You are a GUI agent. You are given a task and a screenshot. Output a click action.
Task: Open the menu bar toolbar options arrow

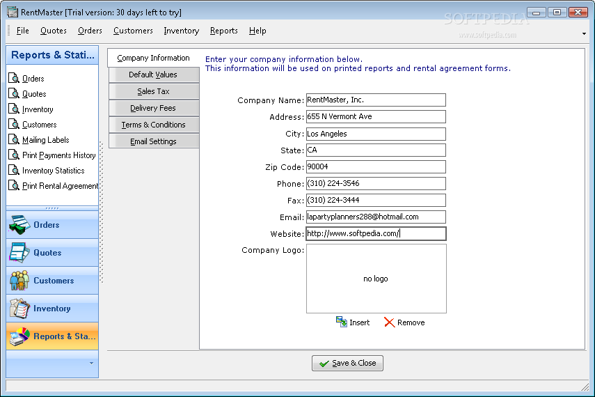pos(584,34)
